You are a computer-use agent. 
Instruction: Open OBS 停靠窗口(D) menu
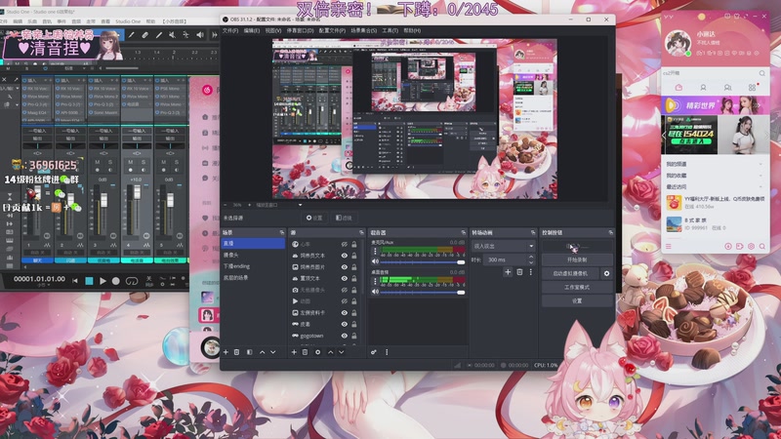point(300,31)
